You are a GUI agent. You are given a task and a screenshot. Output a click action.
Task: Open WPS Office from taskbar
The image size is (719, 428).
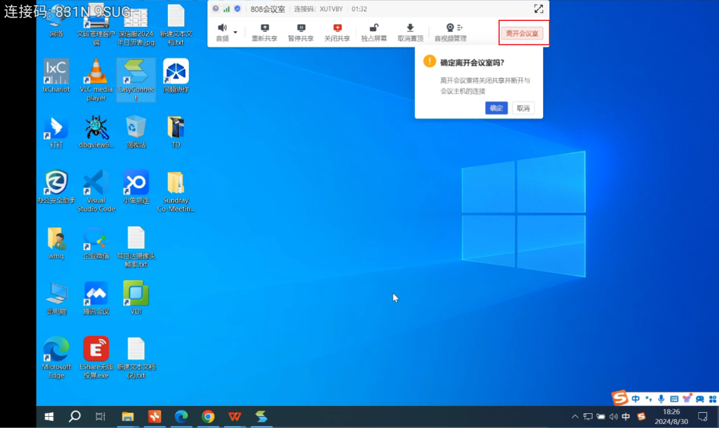pos(235,417)
